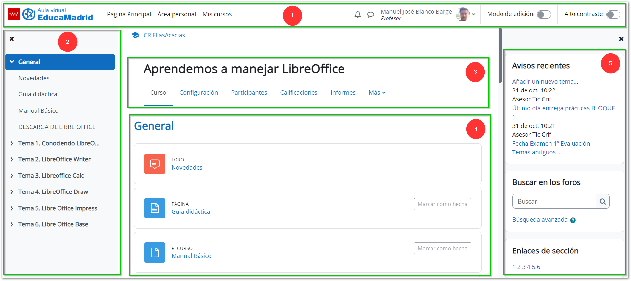
Task: Click the Guia didáctica page icon
Action: pyautogui.click(x=154, y=208)
